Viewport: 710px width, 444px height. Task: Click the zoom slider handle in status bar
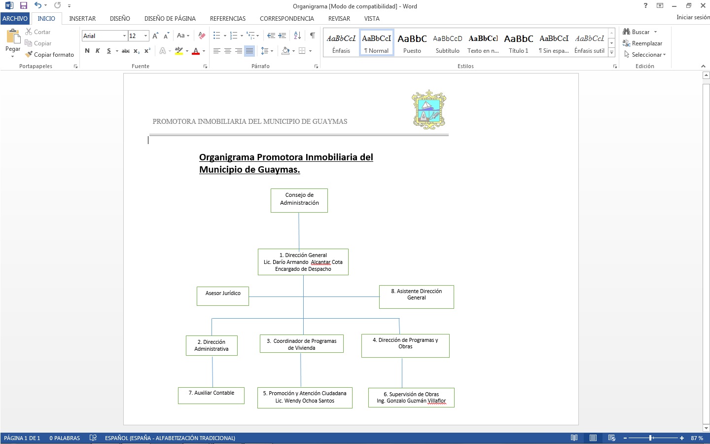[x=651, y=438]
